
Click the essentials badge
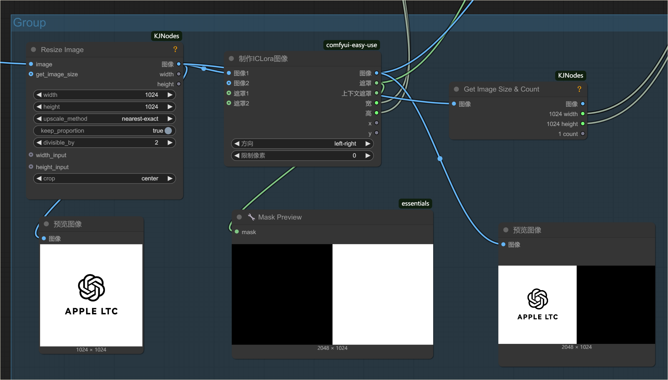[415, 203]
